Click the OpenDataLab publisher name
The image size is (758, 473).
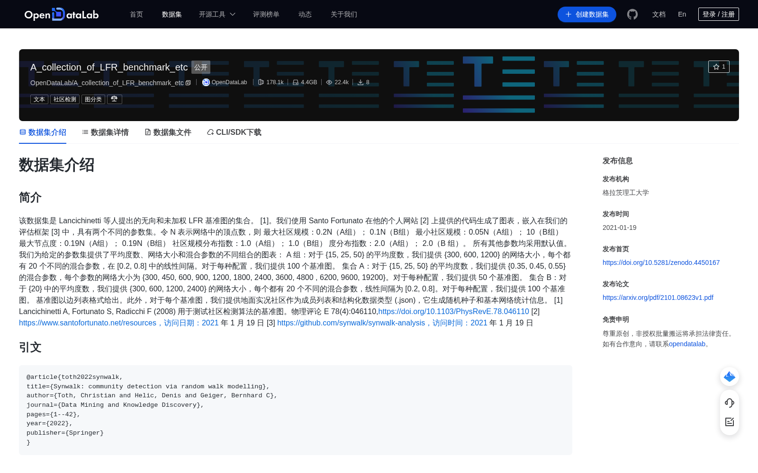(229, 82)
